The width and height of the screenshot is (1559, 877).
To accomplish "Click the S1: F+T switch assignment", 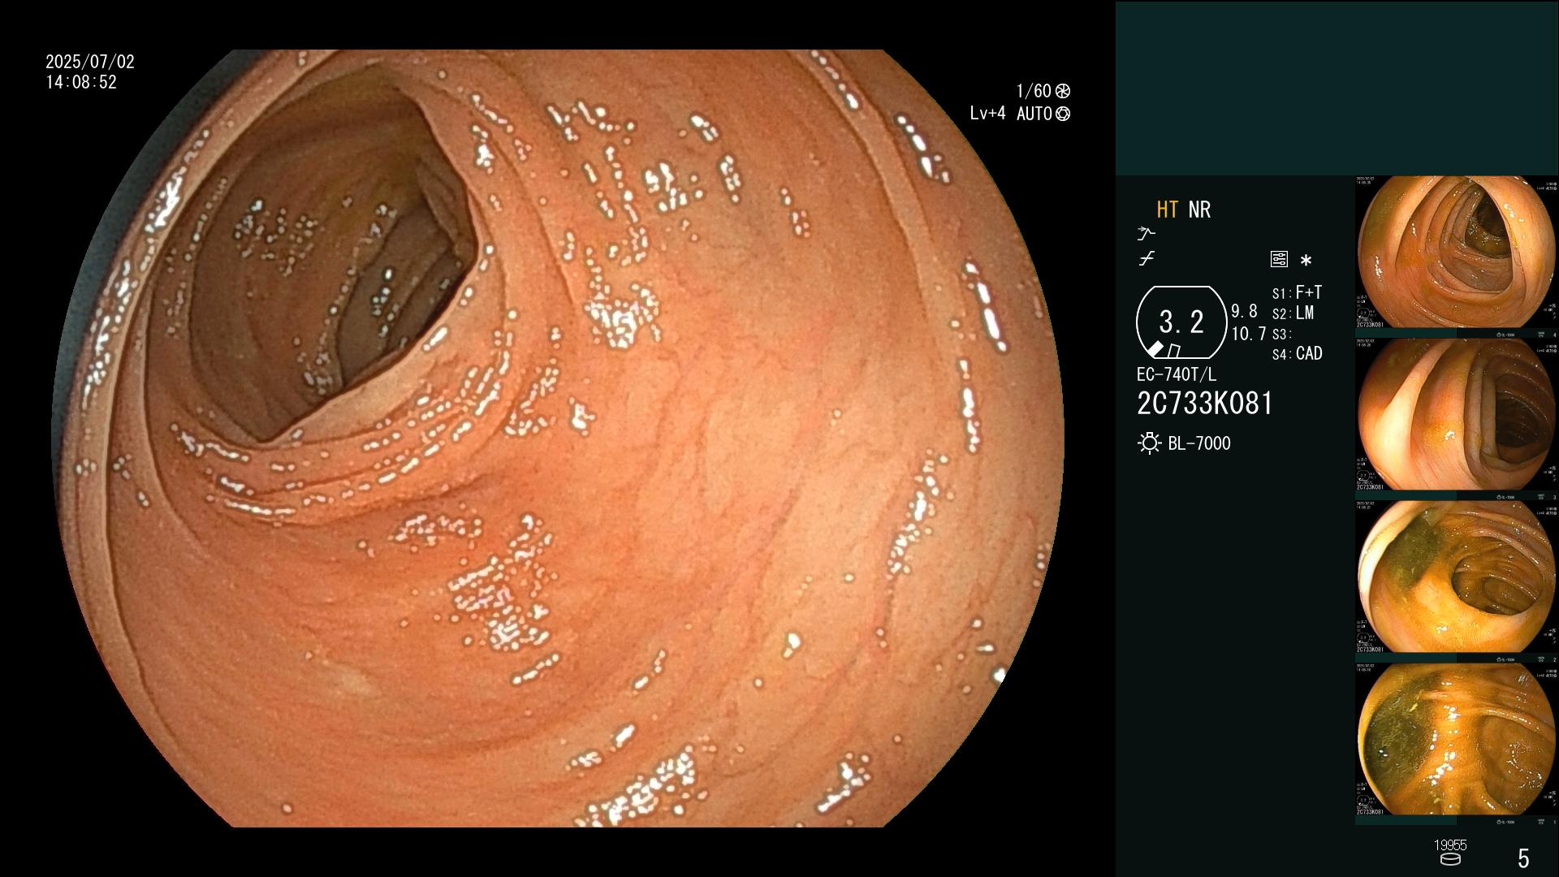I will (1297, 292).
